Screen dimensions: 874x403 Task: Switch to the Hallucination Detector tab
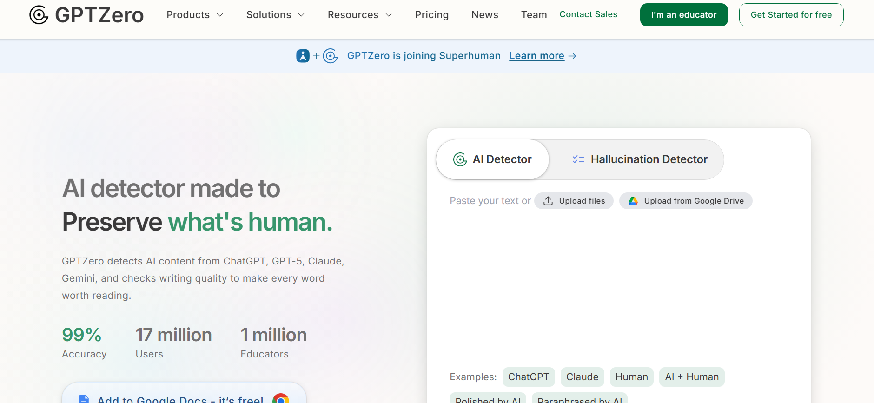click(640, 159)
